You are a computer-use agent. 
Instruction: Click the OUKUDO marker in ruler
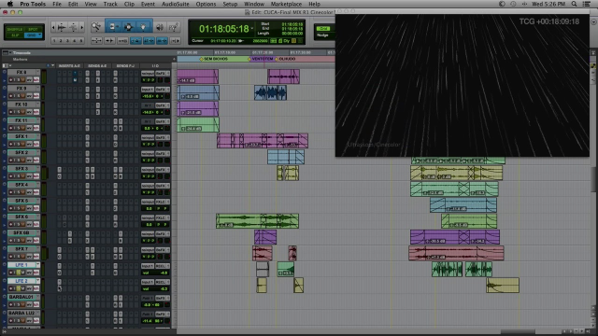coord(287,59)
